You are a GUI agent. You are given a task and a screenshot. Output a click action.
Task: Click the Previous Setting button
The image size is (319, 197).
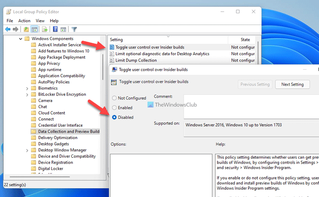255,84
